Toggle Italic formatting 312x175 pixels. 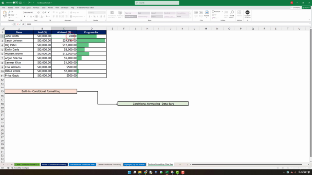coord(28,16)
